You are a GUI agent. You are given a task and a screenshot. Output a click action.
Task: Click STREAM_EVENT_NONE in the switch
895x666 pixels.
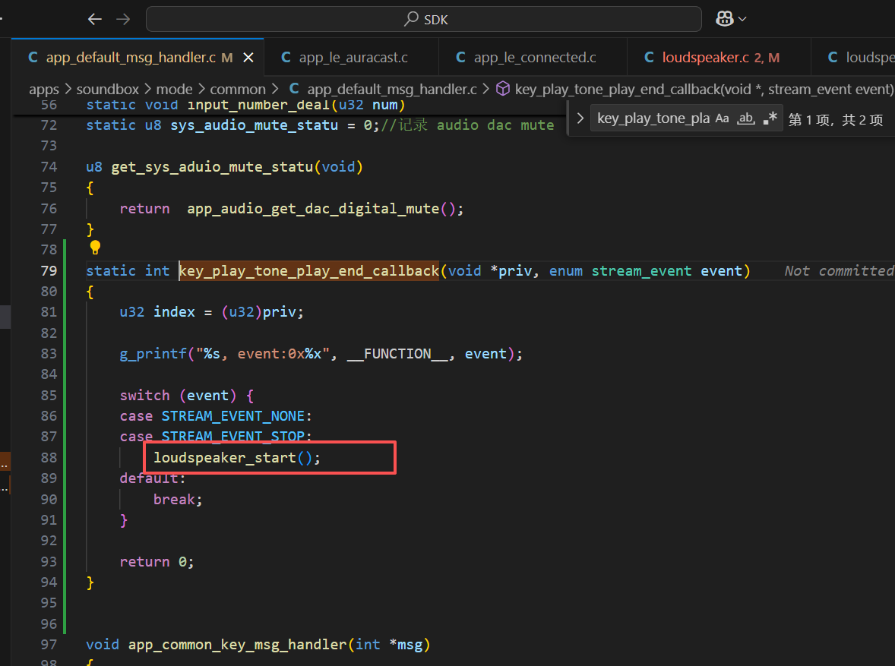pyautogui.click(x=233, y=416)
